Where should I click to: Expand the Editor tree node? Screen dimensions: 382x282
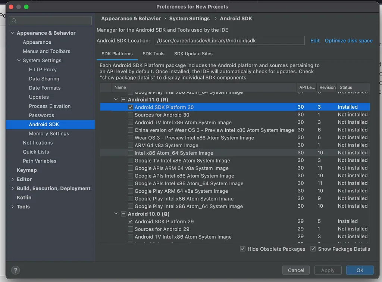[13, 179]
